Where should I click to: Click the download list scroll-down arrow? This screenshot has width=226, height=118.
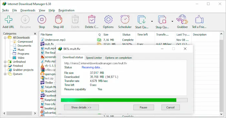pos(221,114)
